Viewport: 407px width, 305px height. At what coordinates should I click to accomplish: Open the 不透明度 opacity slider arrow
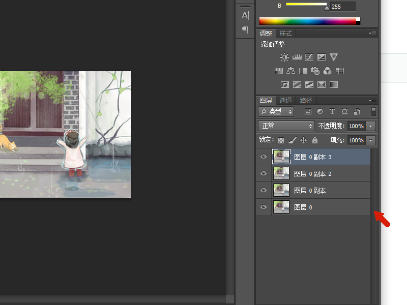pos(371,126)
